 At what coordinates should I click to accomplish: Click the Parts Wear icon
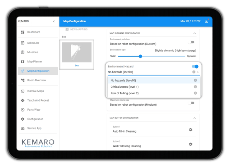click(23, 110)
